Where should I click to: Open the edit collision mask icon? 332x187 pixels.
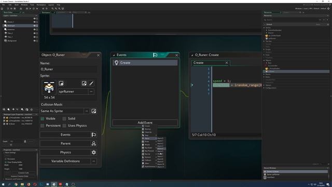(x=94, y=111)
